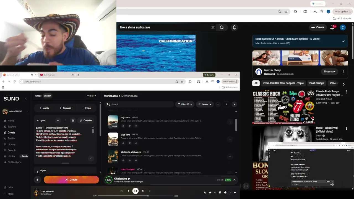Mute the Suno tab audio
This screenshot has height=199, width=354.
(32, 75)
